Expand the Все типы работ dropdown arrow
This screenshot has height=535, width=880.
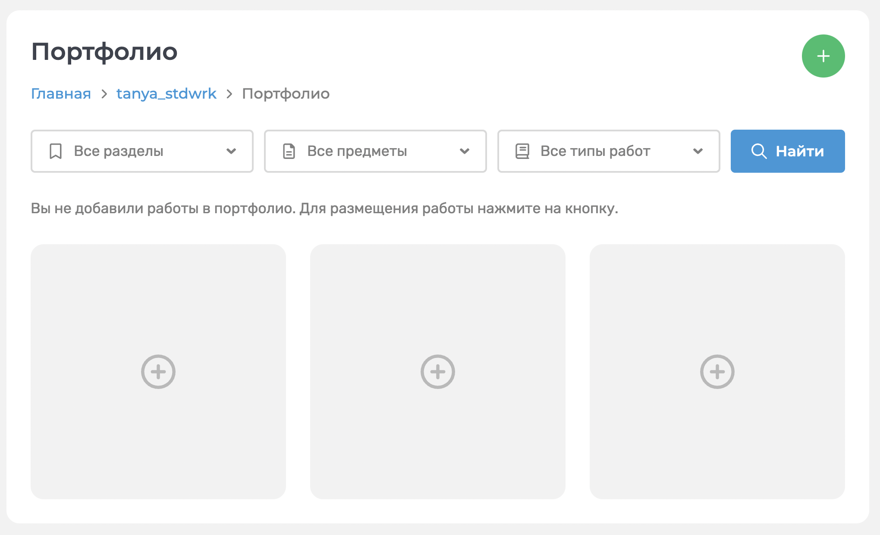(698, 151)
